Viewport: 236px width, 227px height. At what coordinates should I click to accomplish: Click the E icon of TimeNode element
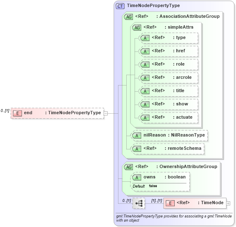[x=170, y=203]
